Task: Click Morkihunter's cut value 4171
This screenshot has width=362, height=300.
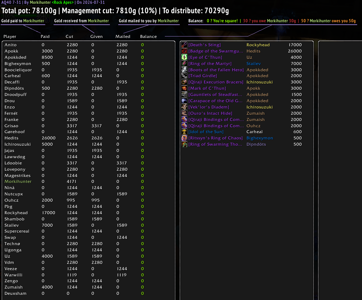Action: point(71,181)
